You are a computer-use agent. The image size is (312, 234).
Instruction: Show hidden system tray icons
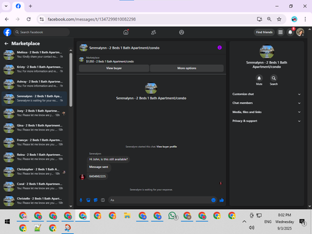tap(244, 222)
